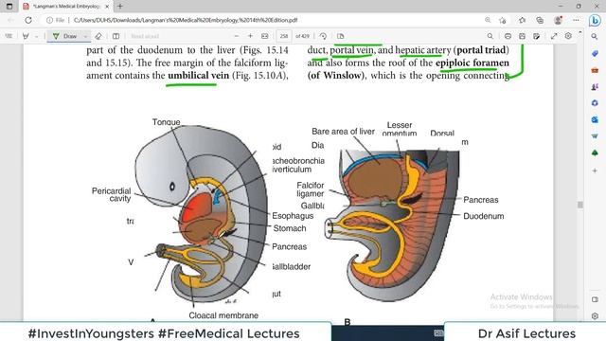This screenshot has height=341, width=606.
Task: Open the PDF page view options
Action: (x=341, y=36)
